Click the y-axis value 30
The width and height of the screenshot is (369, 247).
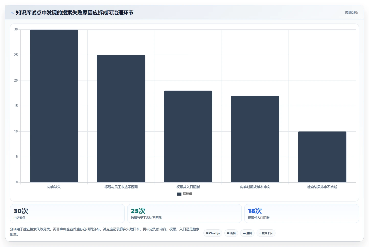[x=16, y=29]
